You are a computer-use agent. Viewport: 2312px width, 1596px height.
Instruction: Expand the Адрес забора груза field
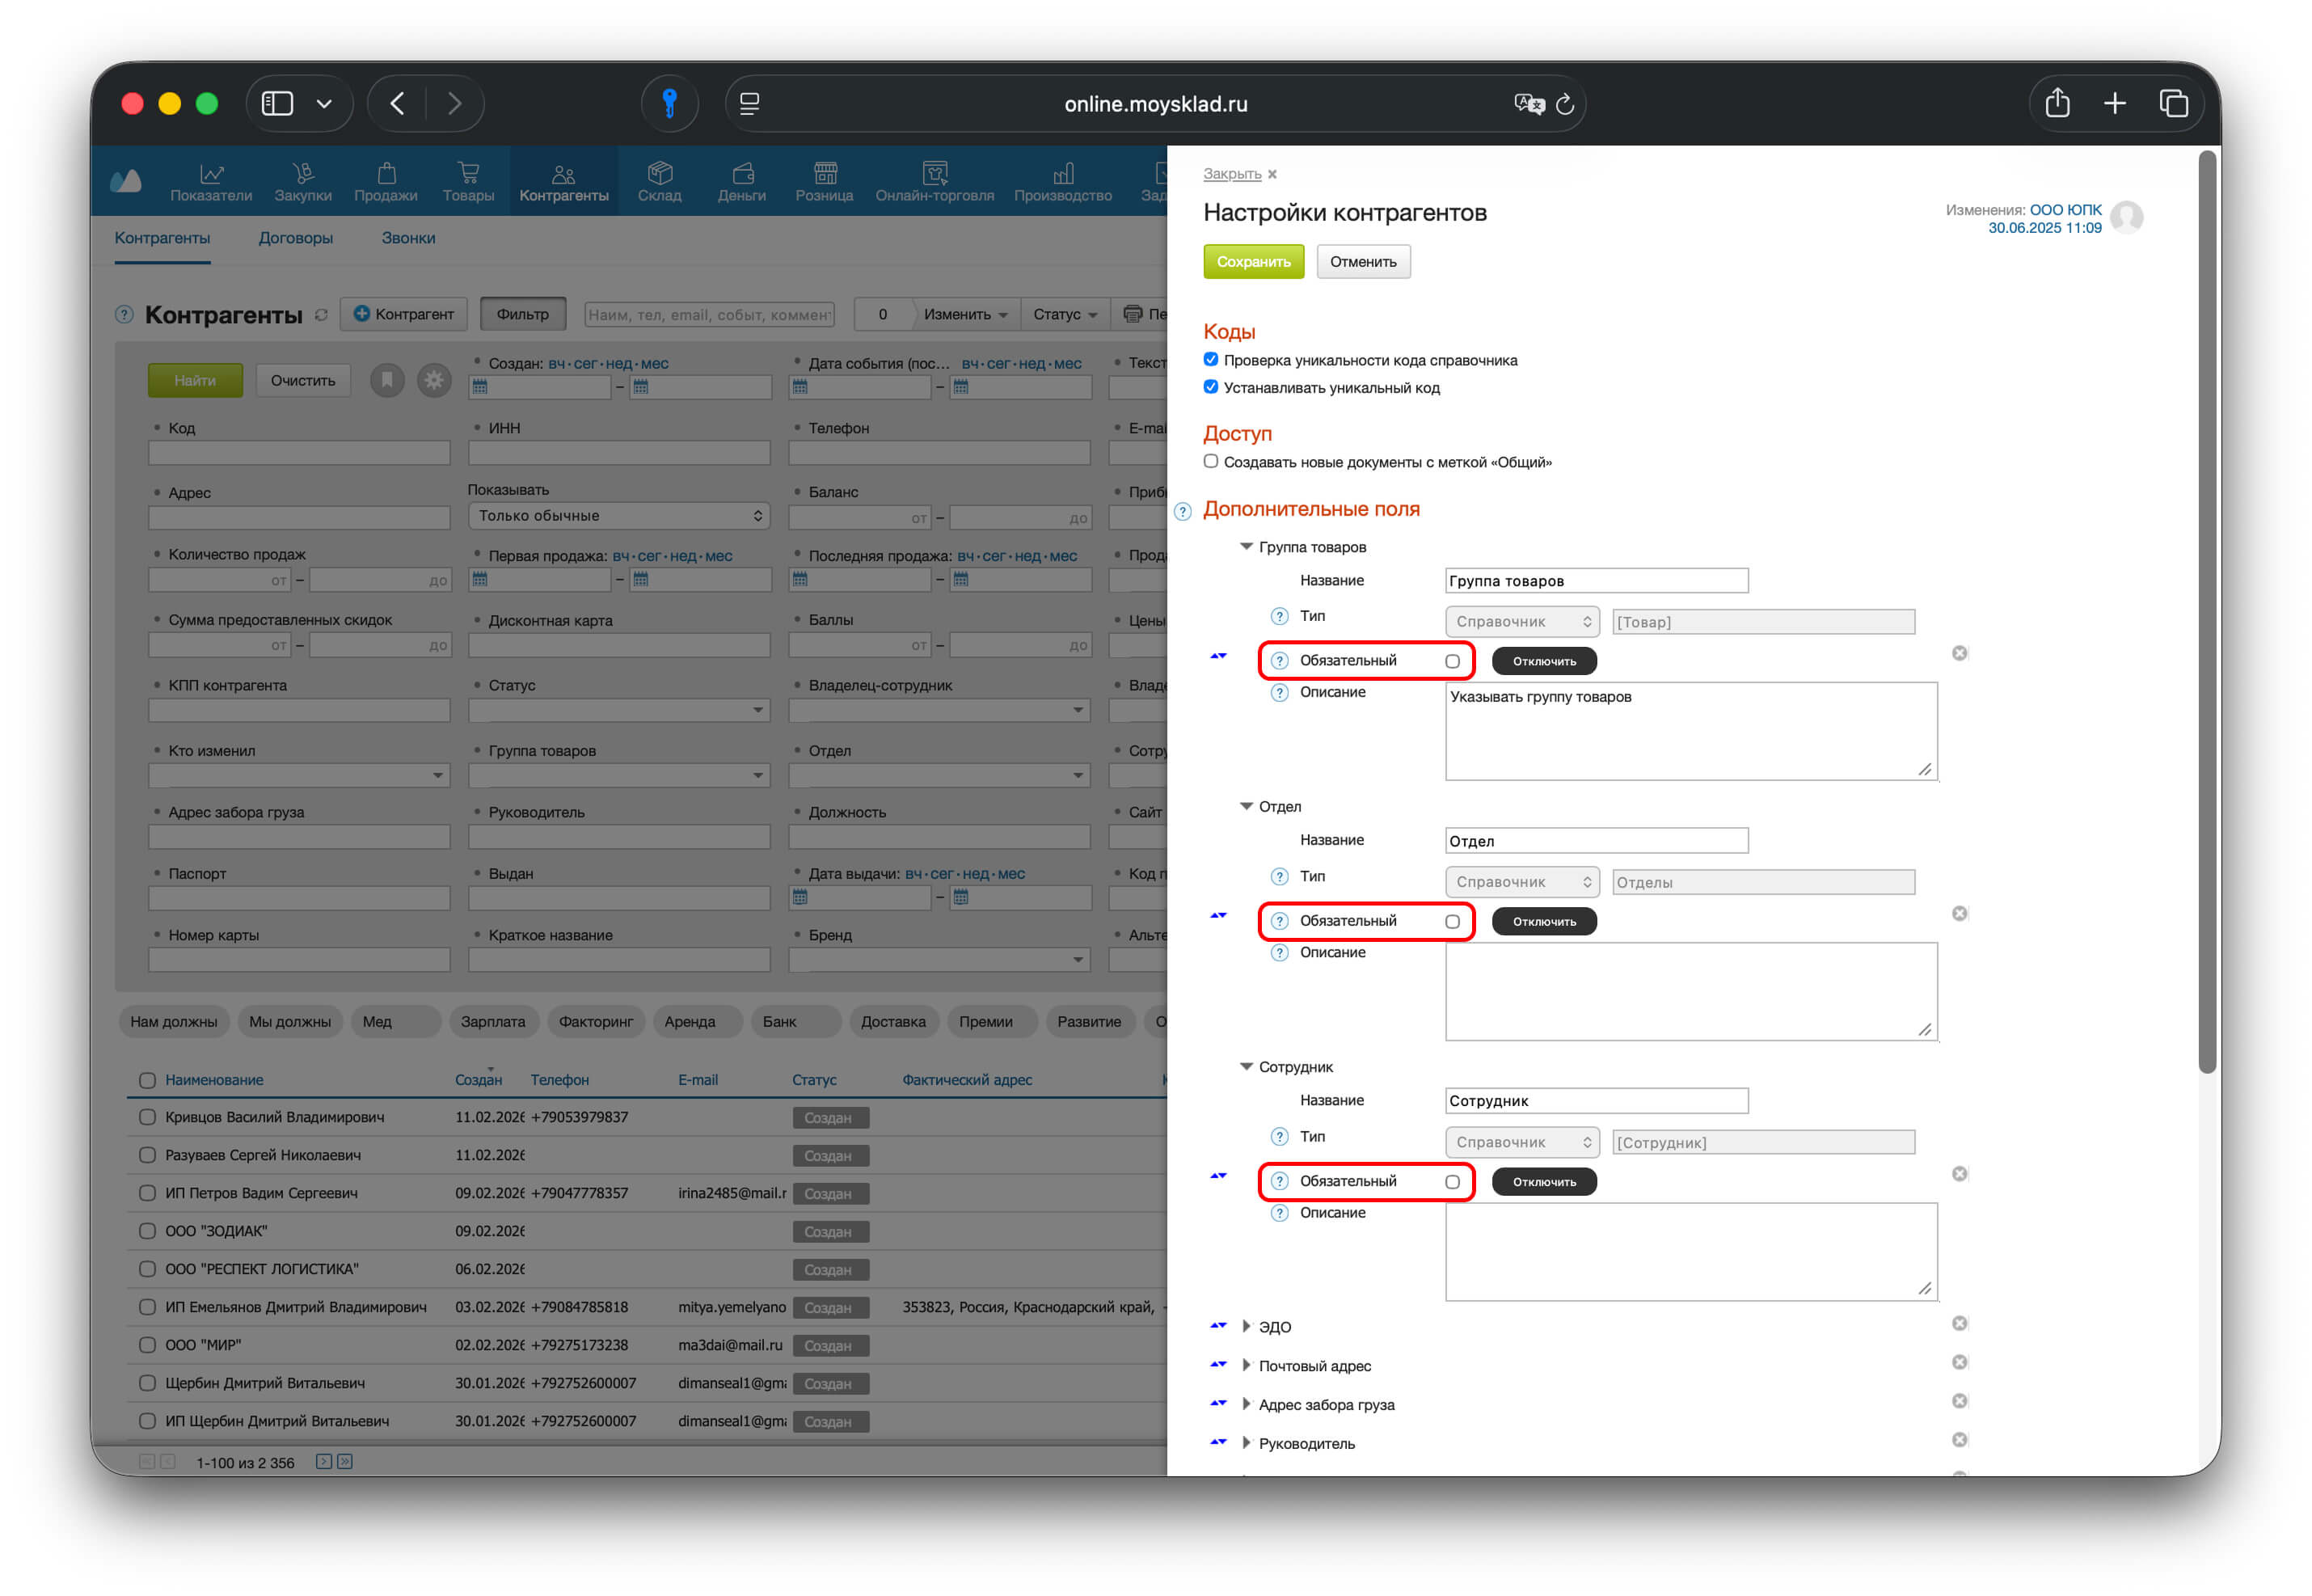click(1247, 1404)
